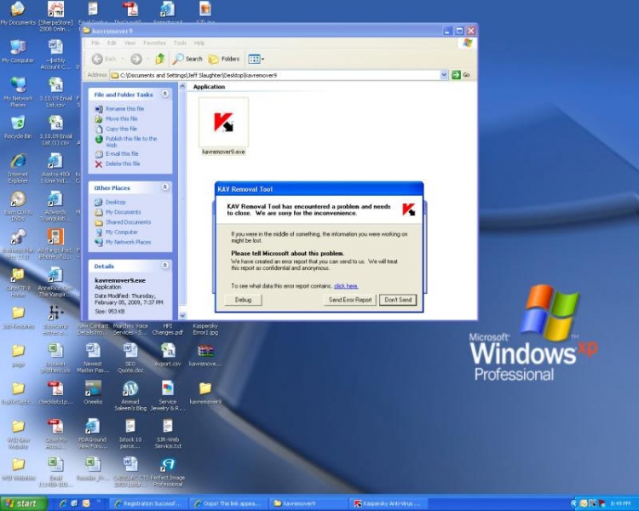This screenshot has width=639, height=511.
Task: Open the Tools menu
Action: pyautogui.click(x=180, y=43)
